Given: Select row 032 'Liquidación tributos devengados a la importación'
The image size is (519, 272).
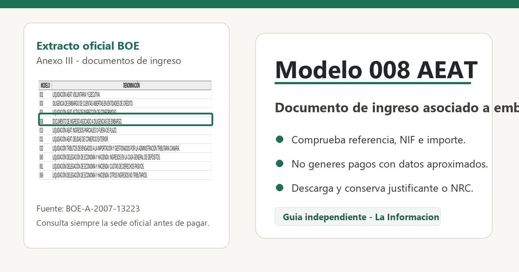Looking at the screenshot, I should click(x=125, y=148).
